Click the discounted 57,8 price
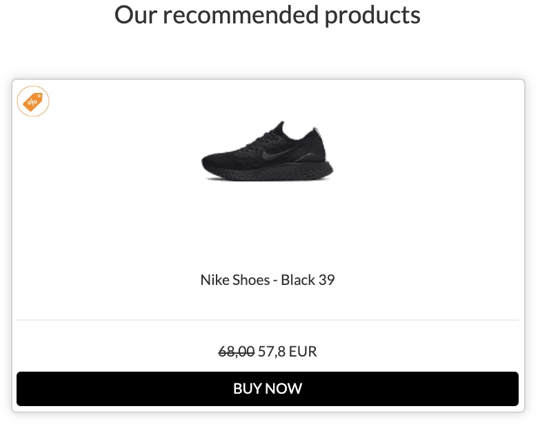Screen dimensions: 549x435 click(x=272, y=352)
